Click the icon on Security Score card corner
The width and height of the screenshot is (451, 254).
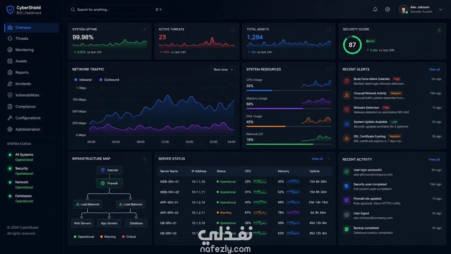439,30
